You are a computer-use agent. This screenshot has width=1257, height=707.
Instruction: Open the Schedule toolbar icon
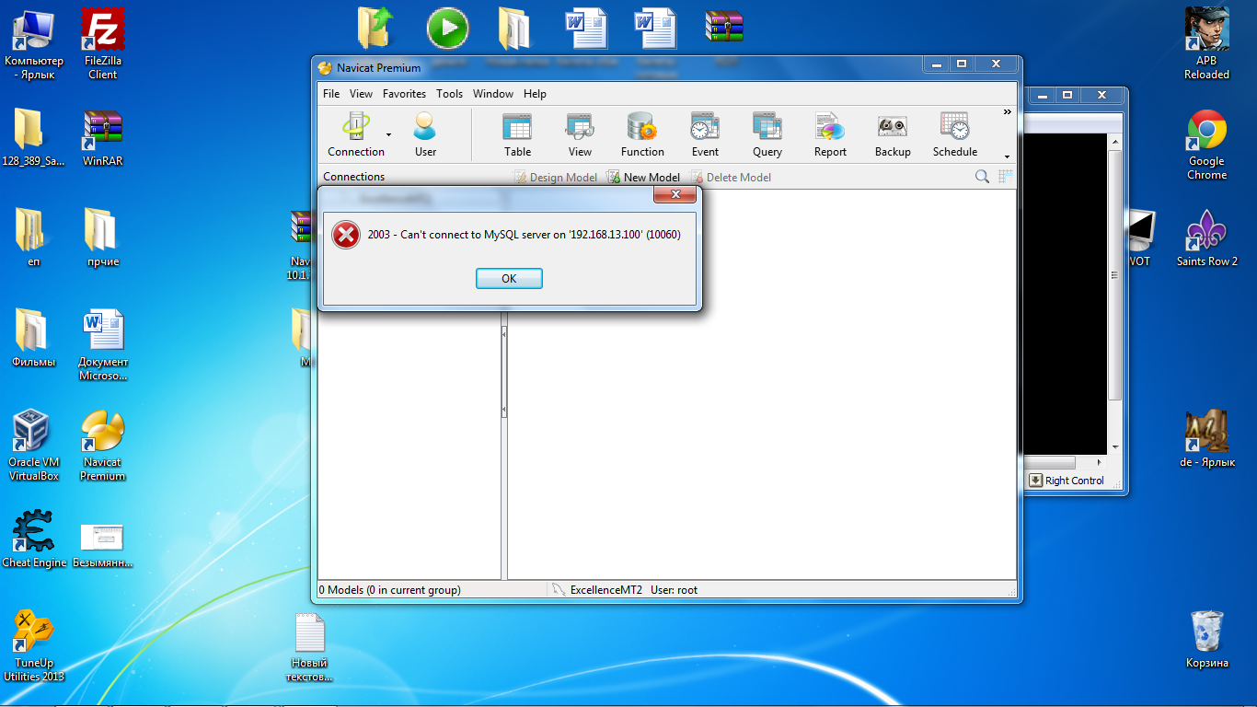[955, 134]
